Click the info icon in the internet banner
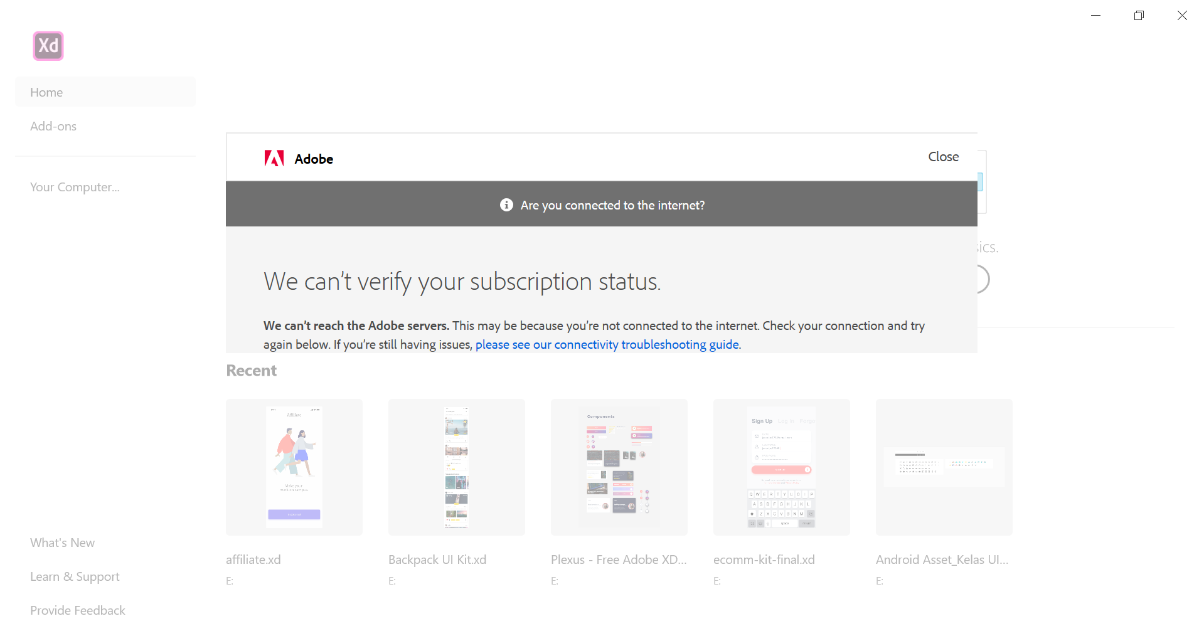Screen dimensions: 1204x631 click(506, 205)
